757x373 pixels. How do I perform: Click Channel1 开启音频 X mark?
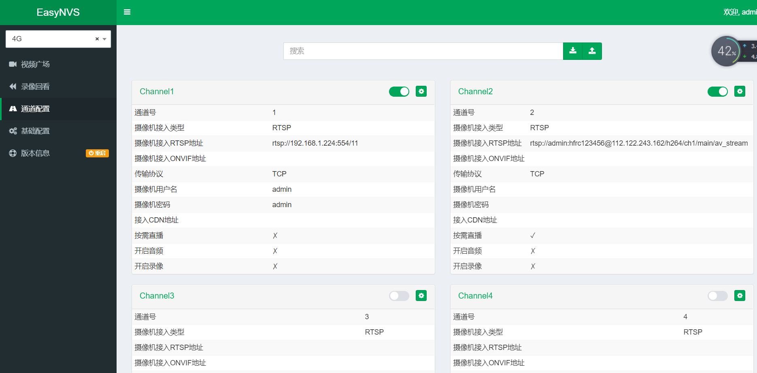pos(275,251)
